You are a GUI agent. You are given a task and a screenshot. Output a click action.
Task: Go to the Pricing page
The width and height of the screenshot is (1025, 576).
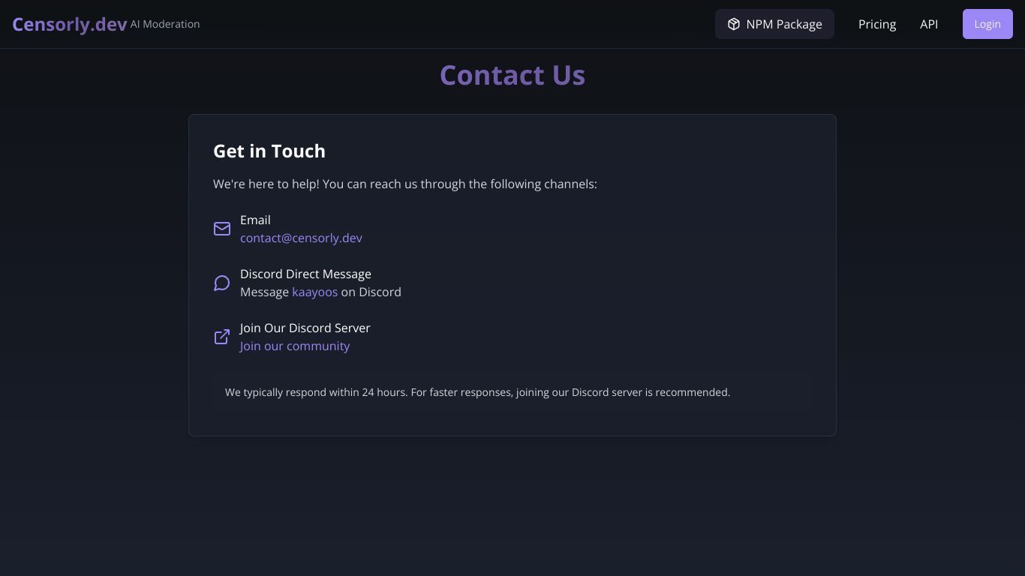point(877,24)
